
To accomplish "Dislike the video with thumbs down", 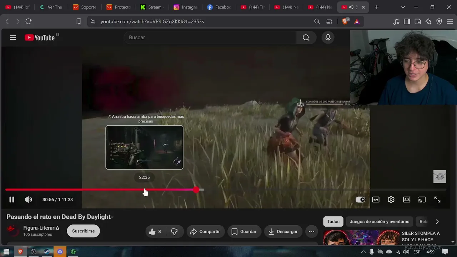I will click(174, 232).
